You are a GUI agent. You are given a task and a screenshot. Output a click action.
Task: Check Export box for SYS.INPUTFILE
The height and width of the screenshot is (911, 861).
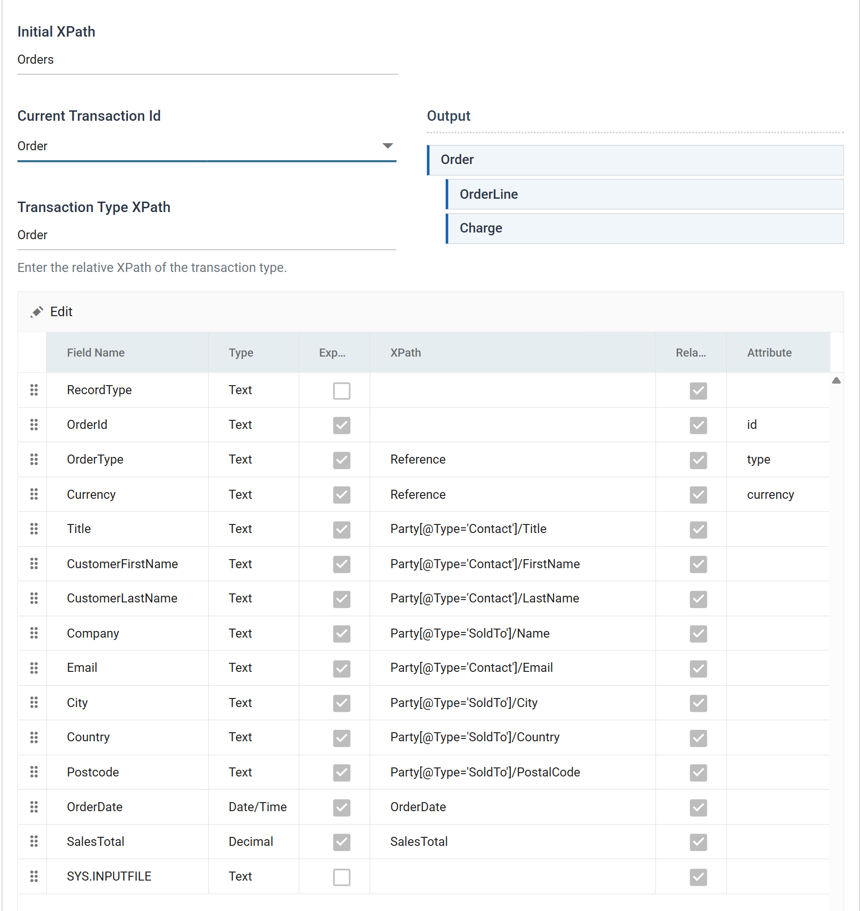[342, 877]
